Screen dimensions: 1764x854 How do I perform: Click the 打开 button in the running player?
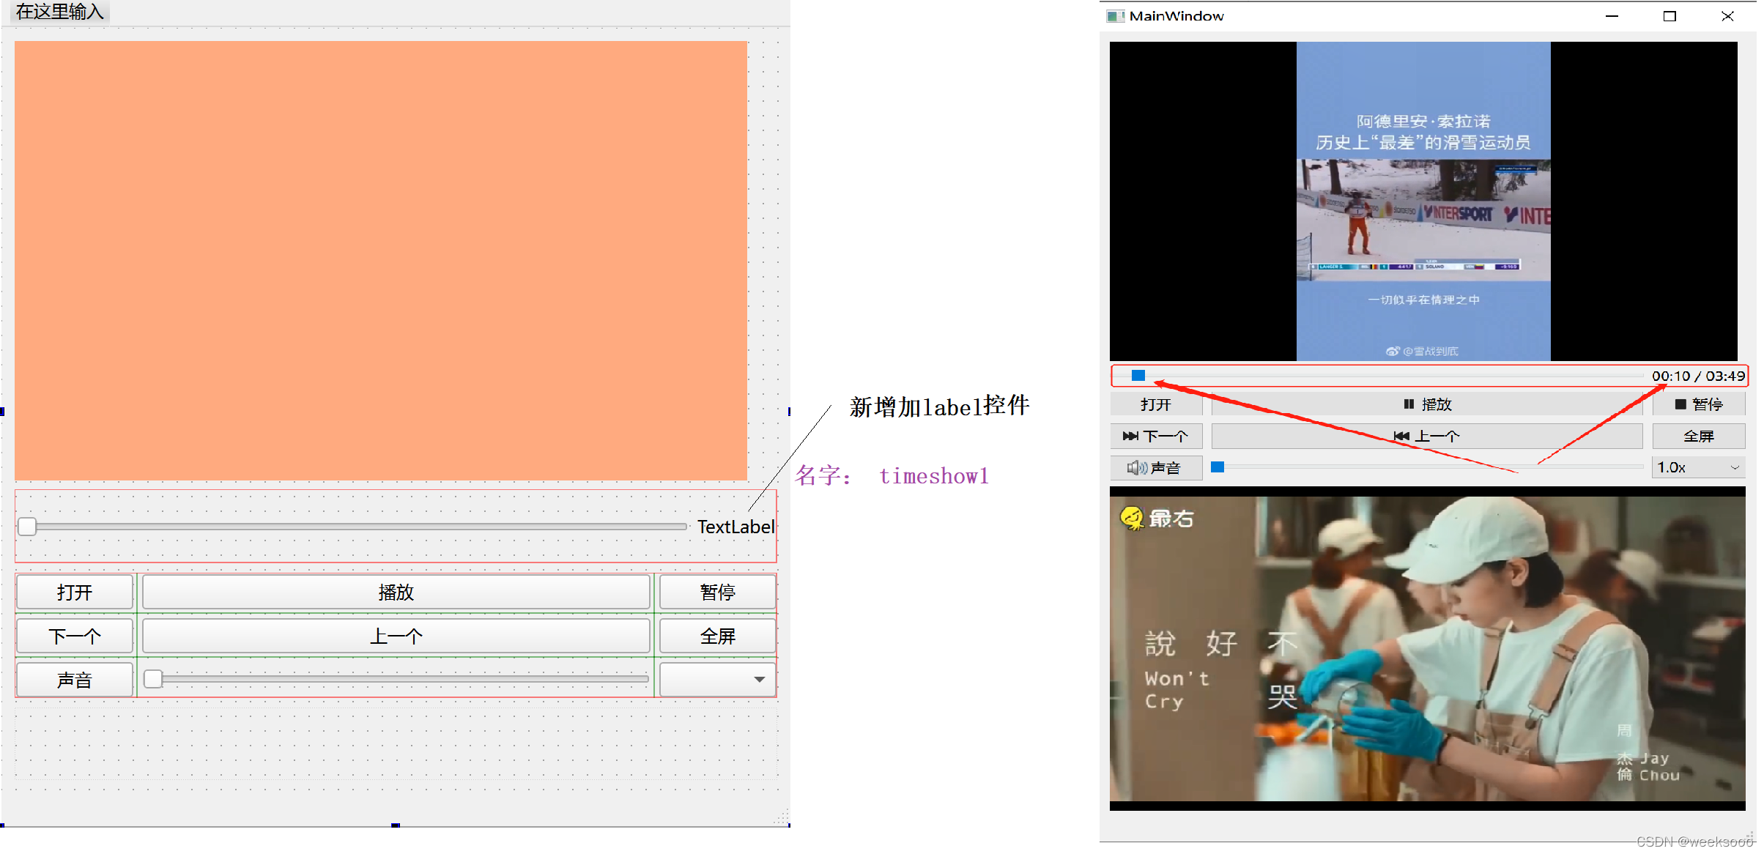click(x=1155, y=404)
